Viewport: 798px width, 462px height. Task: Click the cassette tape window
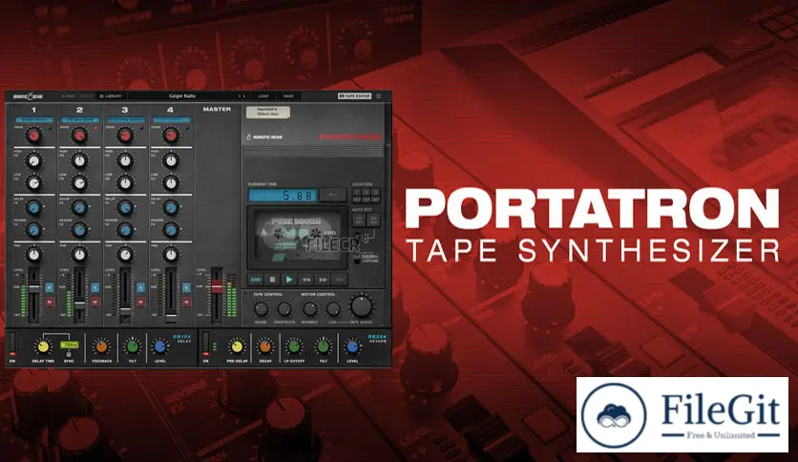point(298,238)
